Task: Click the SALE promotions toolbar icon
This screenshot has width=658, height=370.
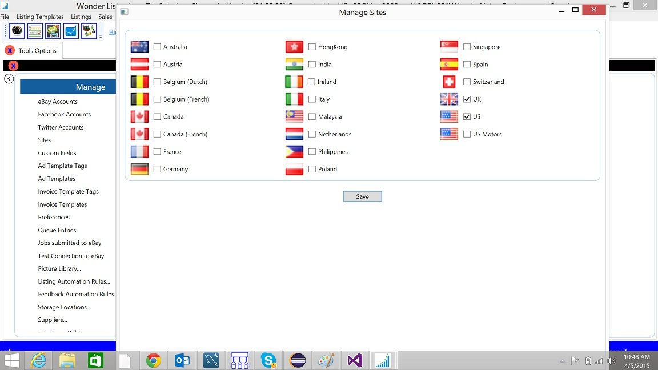Action: coord(53,31)
